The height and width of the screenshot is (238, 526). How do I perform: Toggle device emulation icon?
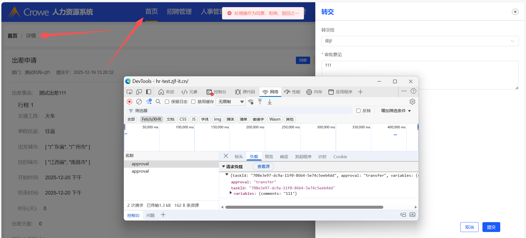[x=139, y=92]
